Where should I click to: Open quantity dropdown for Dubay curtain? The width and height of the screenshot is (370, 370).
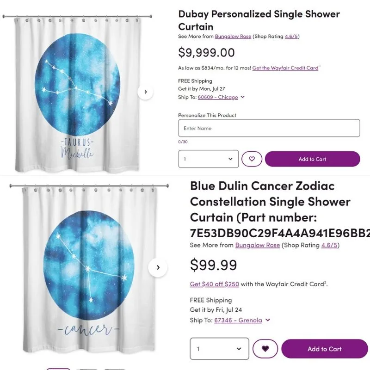209,159
